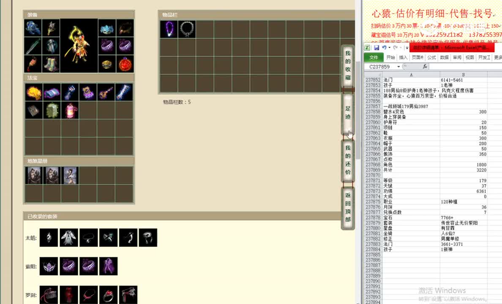
Task: Click the Redo arrow in Excel toolbar
Action: [x=396, y=48]
